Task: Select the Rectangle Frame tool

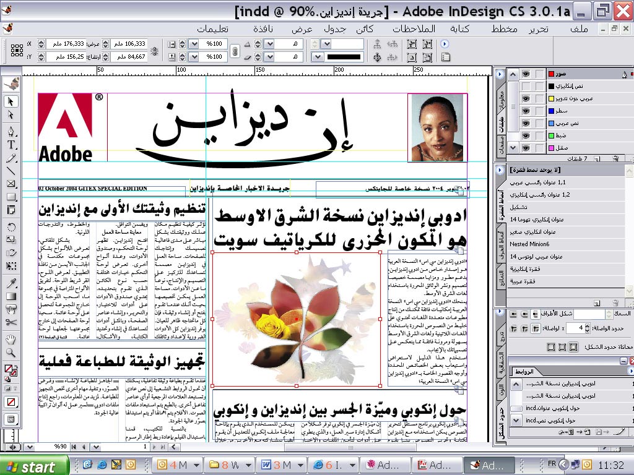Action: 11,184
